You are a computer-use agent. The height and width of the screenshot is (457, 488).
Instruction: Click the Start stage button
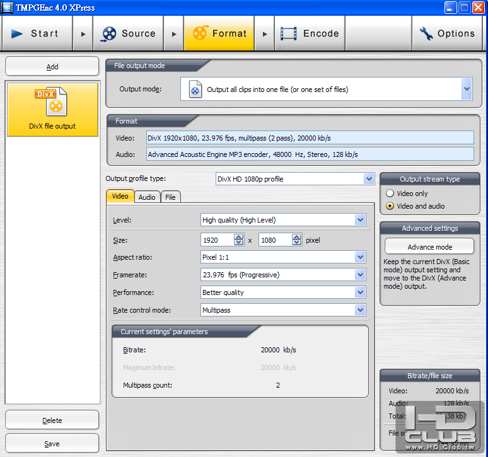click(x=37, y=33)
